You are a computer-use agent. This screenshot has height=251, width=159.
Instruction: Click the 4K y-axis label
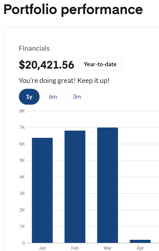[22, 177]
